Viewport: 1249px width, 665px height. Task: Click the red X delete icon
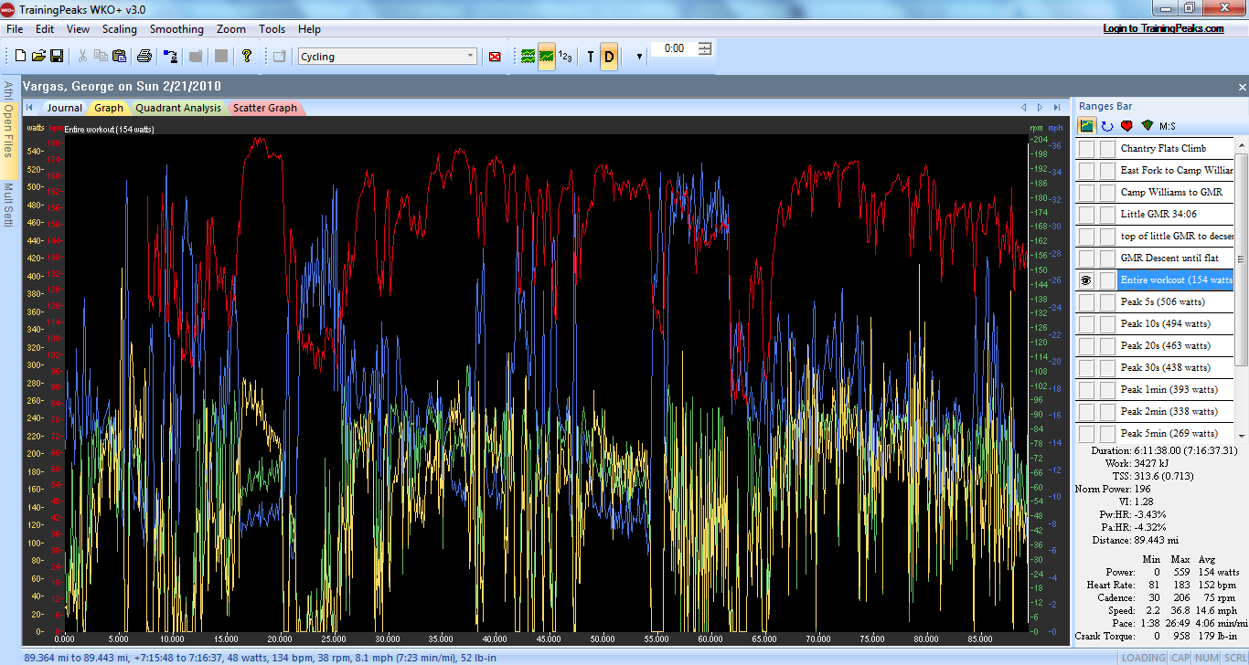495,57
